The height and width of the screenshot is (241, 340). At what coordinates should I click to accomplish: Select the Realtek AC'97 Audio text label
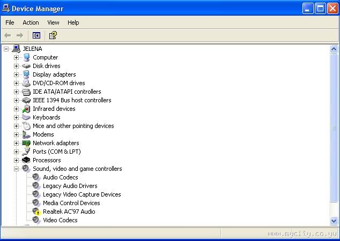click(x=69, y=212)
